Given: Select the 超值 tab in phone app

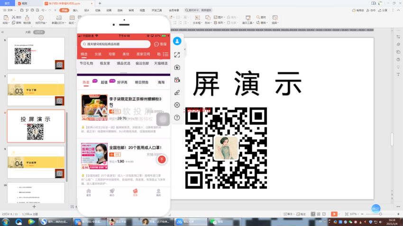Looking at the screenshot, I should point(104,82).
